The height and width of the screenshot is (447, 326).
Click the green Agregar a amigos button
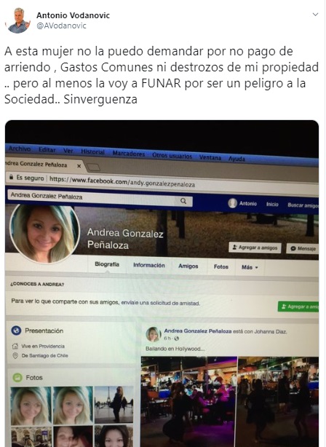(x=298, y=306)
